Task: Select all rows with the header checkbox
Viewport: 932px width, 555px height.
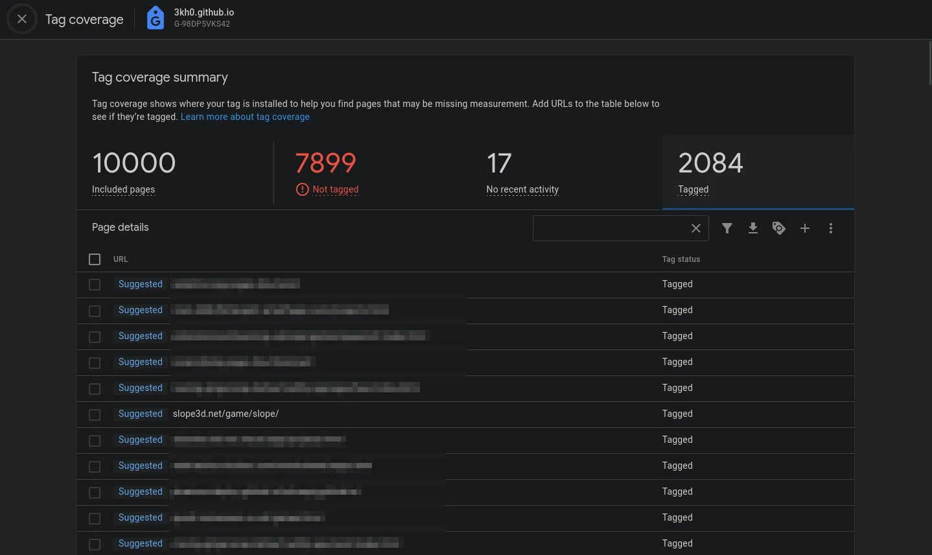Action: pyautogui.click(x=95, y=259)
